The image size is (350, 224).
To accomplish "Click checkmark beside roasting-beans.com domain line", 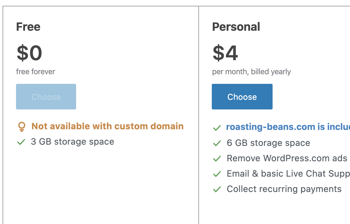I will click(217, 128).
